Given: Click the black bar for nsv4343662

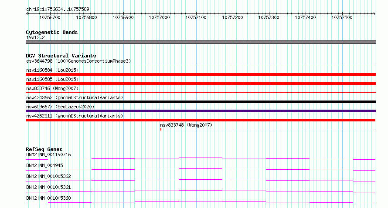Looking at the screenshot, I should point(201,102).
